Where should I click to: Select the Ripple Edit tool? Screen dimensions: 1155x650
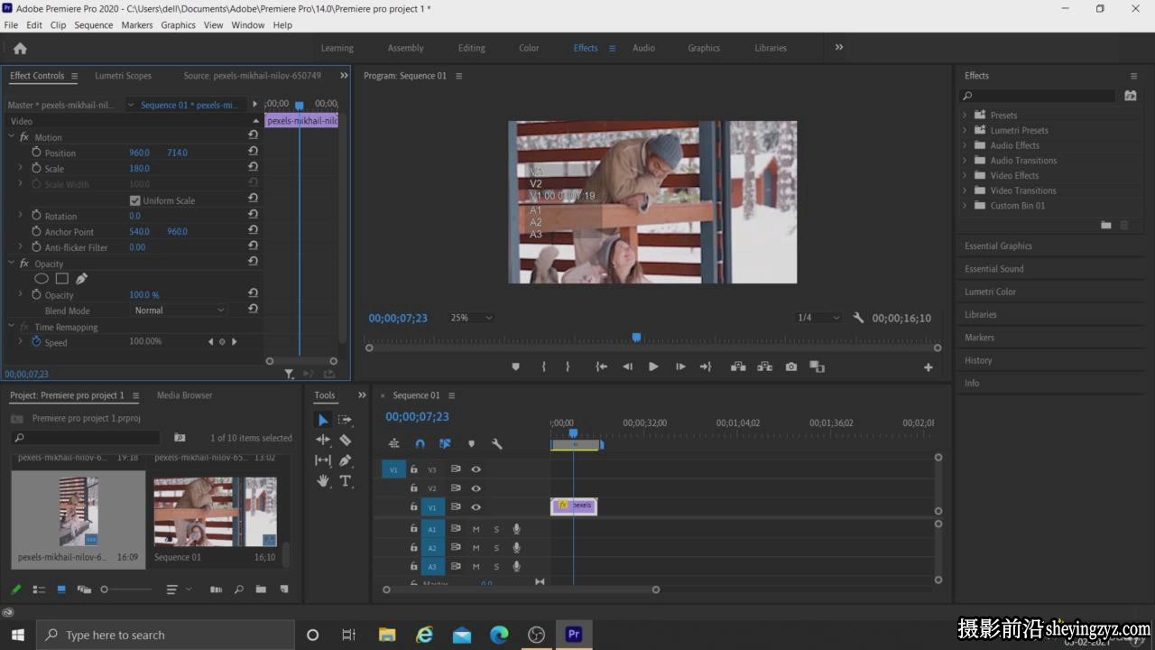(x=323, y=440)
